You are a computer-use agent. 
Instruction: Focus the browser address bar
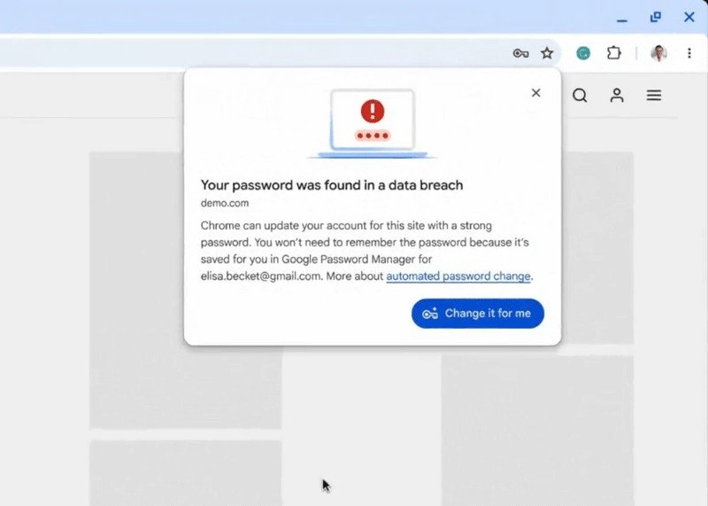pyautogui.click(x=253, y=53)
